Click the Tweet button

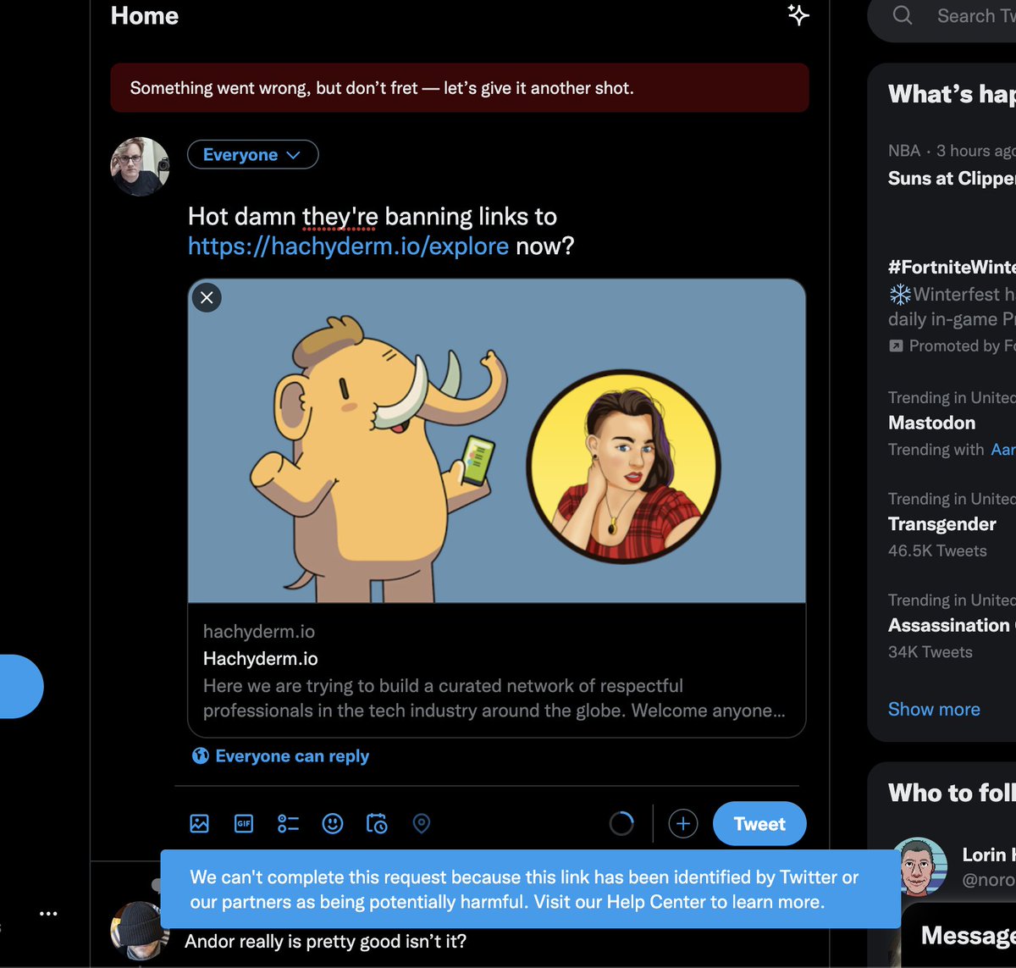click(x=759, y=823)
